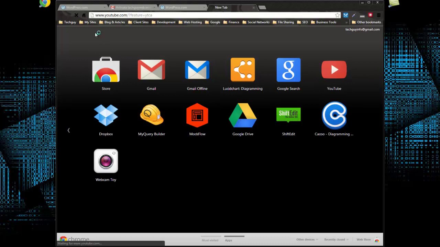Switch to the Activate techguyweb Gmail tab
The height and width of the screenshot is (247, 440).
click(133, 7)
